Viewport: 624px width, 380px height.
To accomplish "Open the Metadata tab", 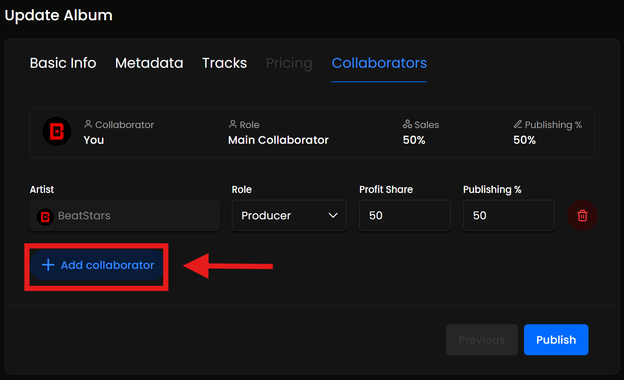I will [x=149, y=63].
